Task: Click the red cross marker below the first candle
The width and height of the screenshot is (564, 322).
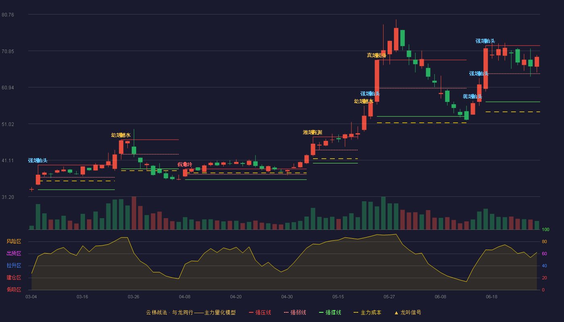Action: click(x=31, y=189)
